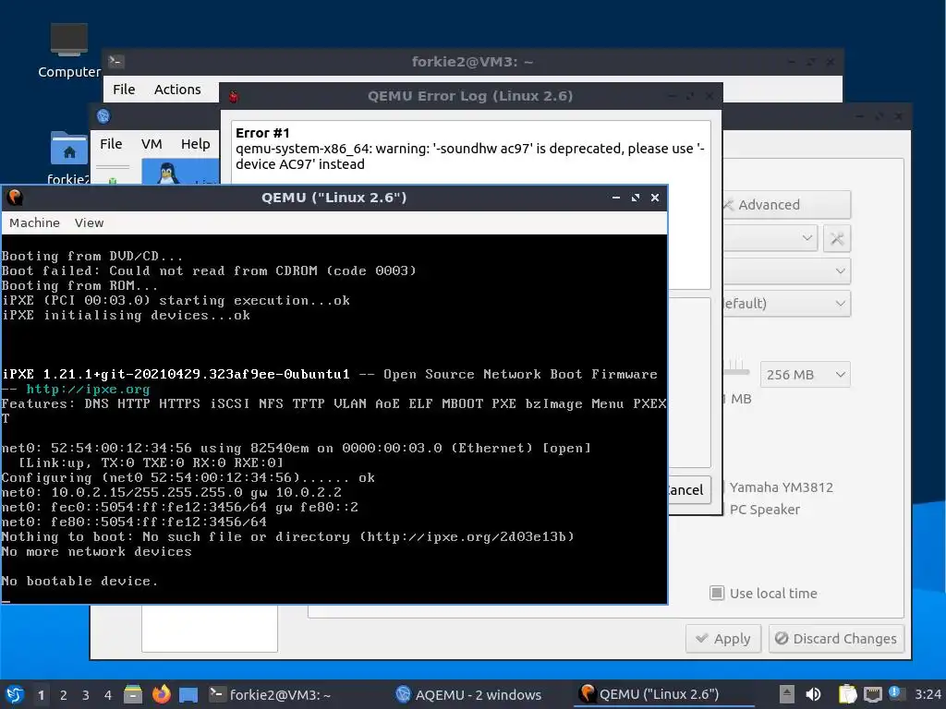Click Discard Changes in AQEMU
Viewport: 946px width, 709px height.
pos(835,639)
